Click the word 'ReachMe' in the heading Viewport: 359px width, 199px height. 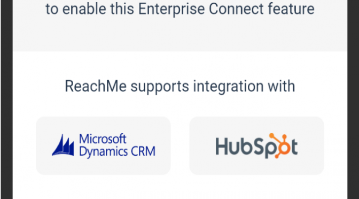click(x=96, y=86)
